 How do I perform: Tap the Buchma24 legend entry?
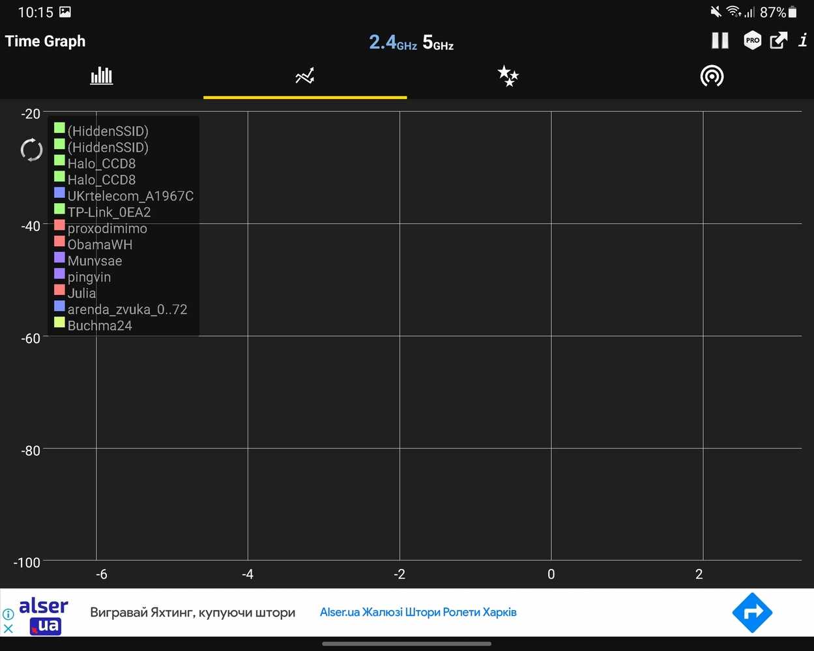click(x=100, y=325)
